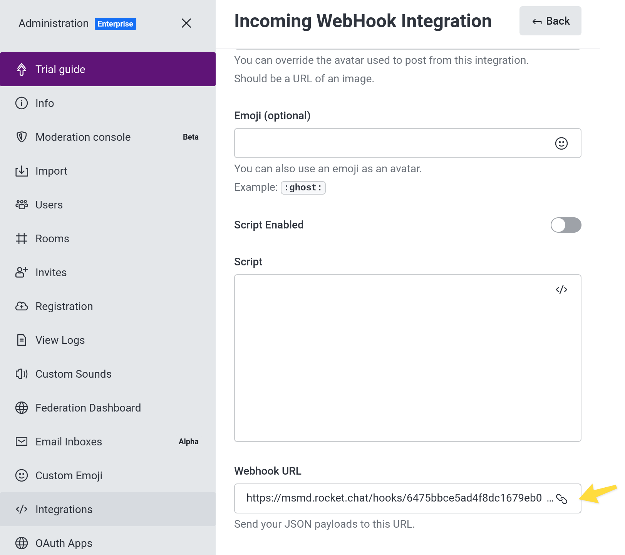Click the Rooms hashtag icon
Viewport: 625px width, 555px height.
coord(22,239)
